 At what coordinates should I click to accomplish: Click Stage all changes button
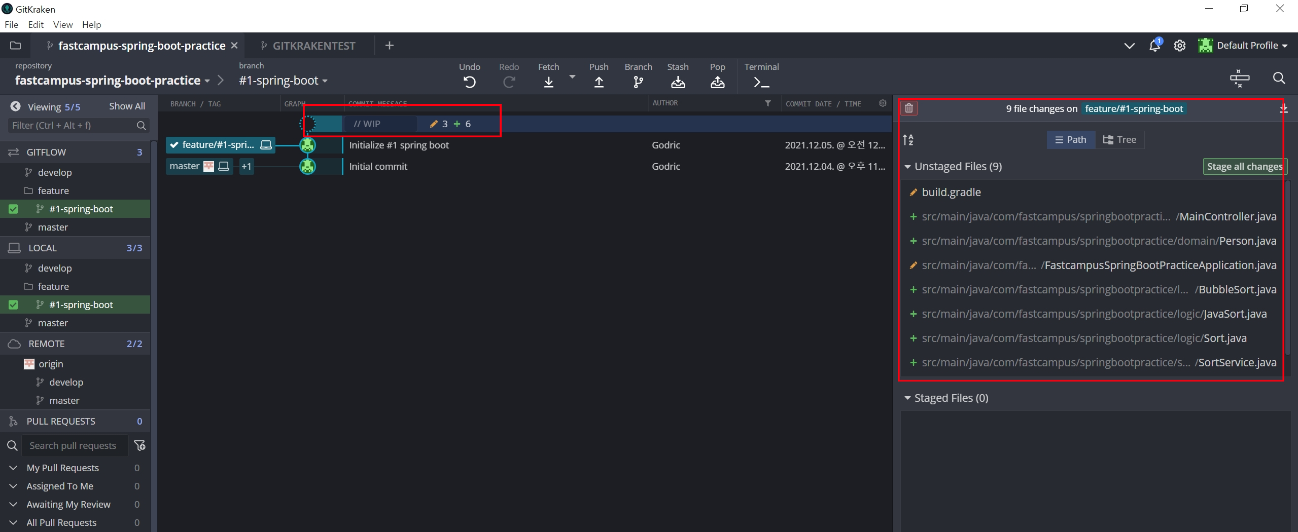click(x=1245, y=167)
